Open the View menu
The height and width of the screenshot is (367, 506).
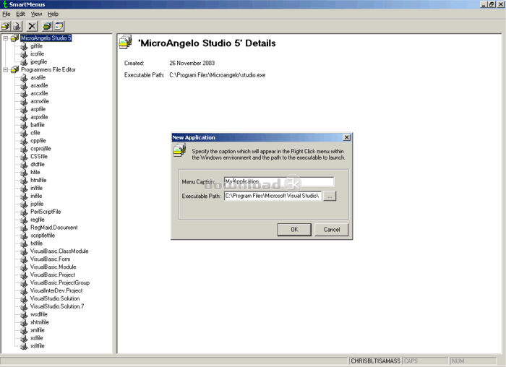[x=36, y=14]
